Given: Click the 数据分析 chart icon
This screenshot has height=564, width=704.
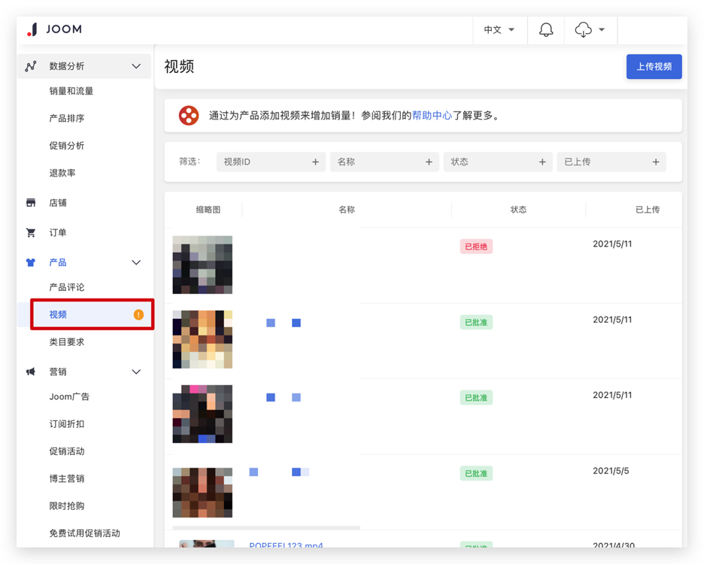Looking at the screenshot, I should (x=31, y=66).
